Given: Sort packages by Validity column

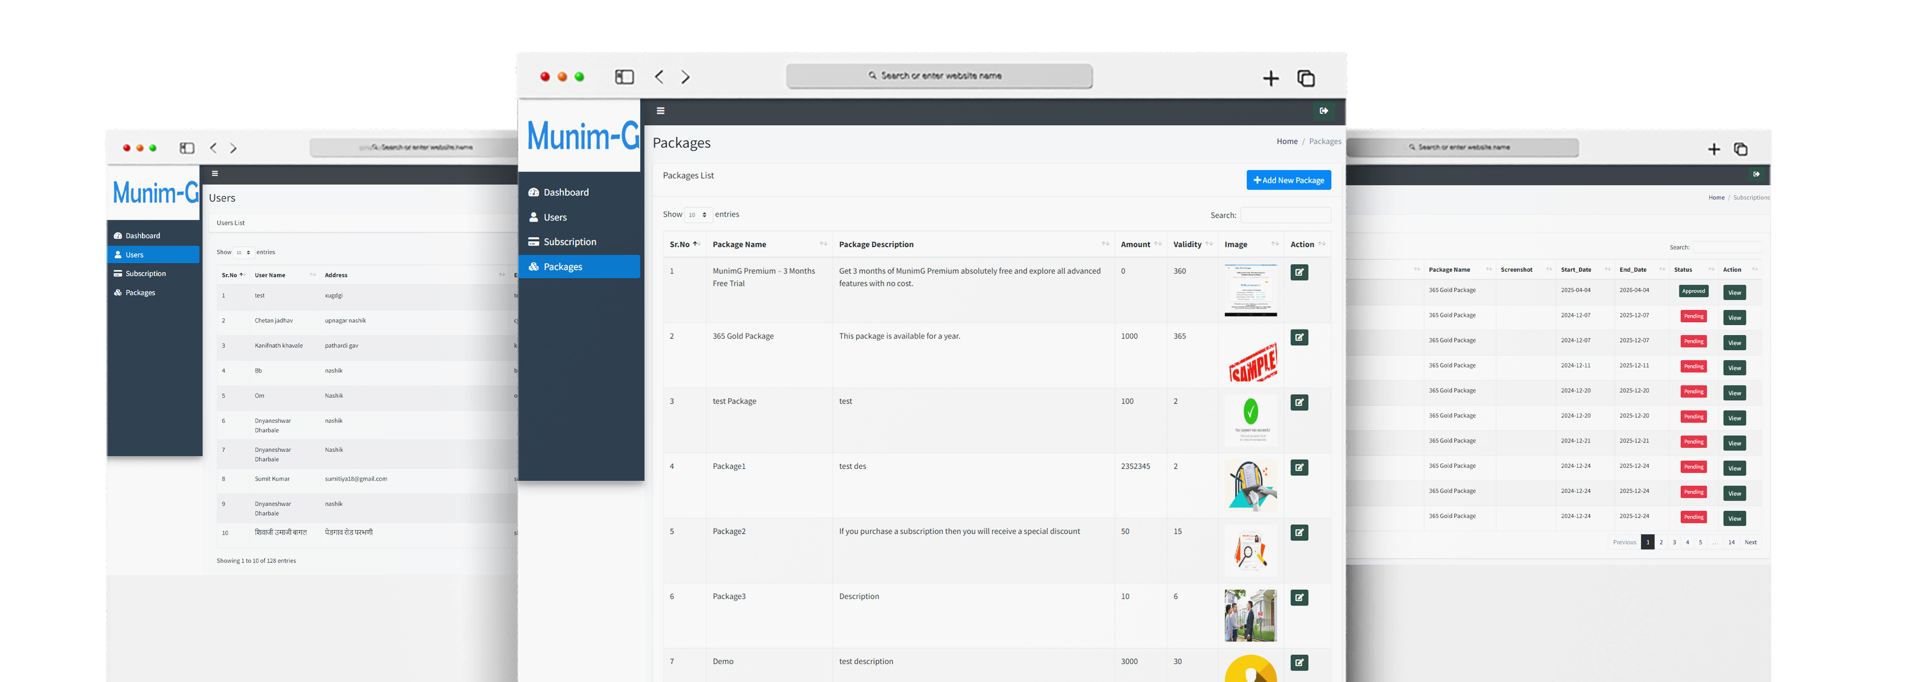Looking at the screenshot, I should 1193,245.
